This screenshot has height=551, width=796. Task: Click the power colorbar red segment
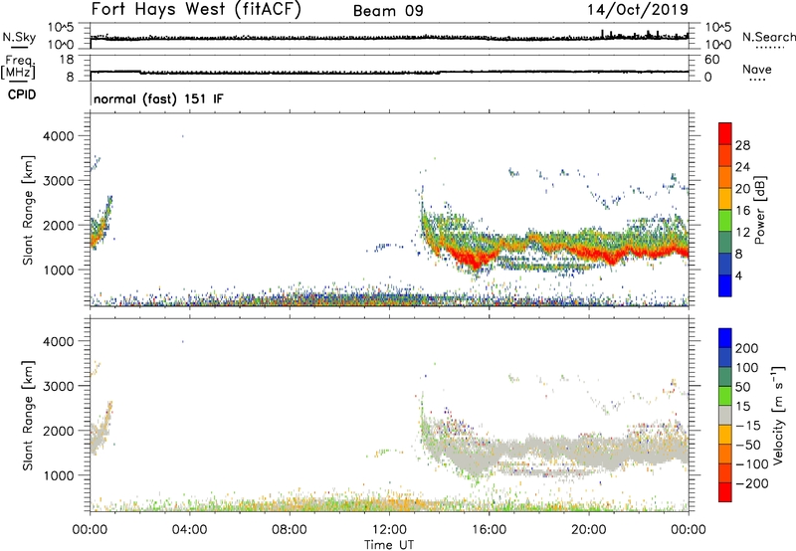pos(725,133)
